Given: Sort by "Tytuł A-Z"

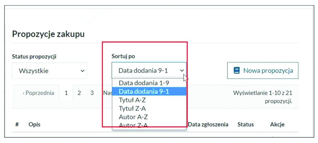Looking at the screenshot, I should coord(132,100).
